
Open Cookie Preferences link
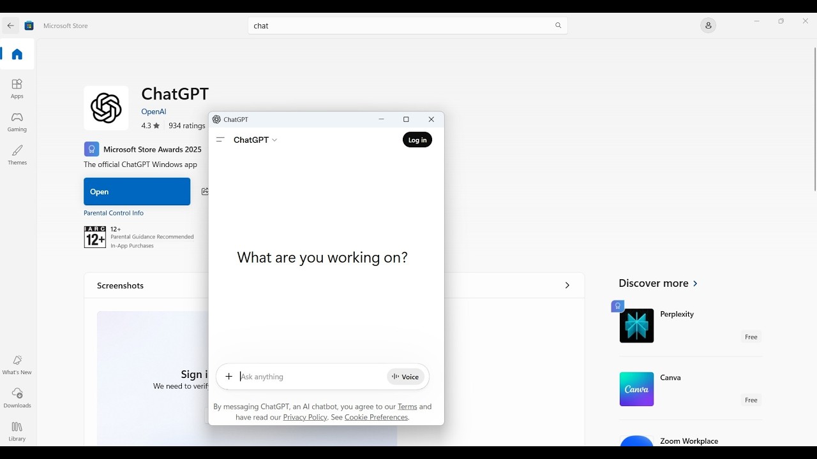point(376,418)
